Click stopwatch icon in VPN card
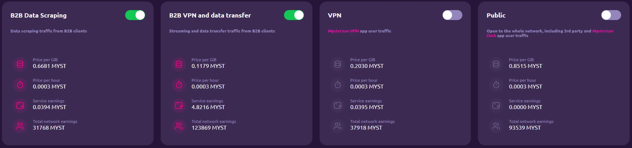Image resolution: width=632 pixels, height=148 pixels. coord(337,85)
